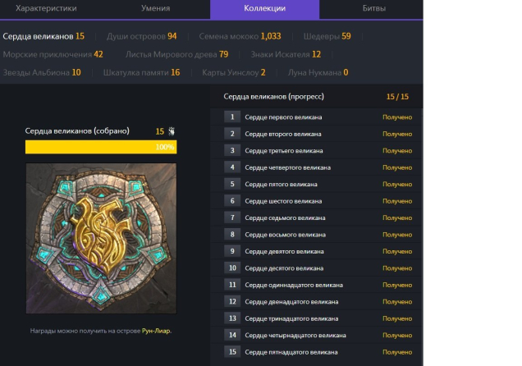Select row Сердце восьмого великана
Viewport: 522px width, 366px height.
tap(317, 235)
